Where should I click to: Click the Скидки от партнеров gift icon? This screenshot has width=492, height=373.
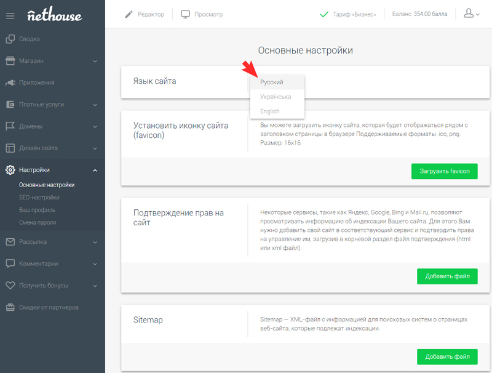tap(10, 307)
